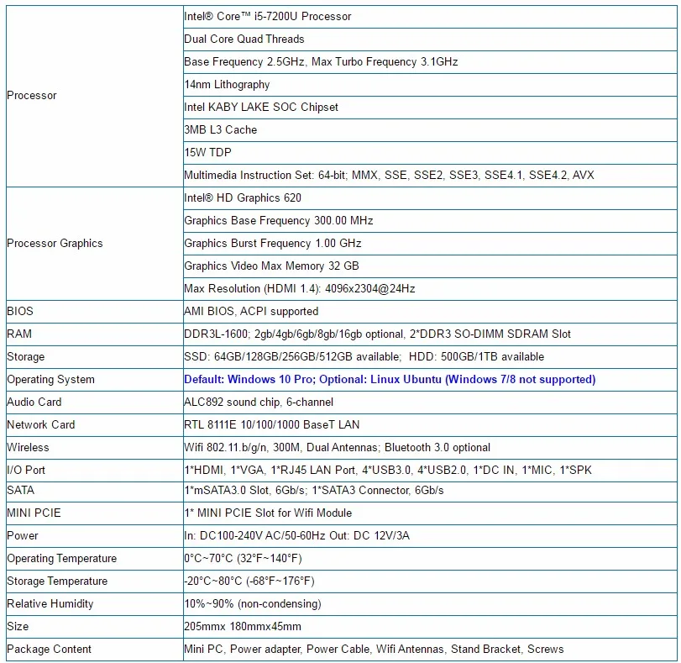Click the 'SATA' row label

pyautogui.click(x=95, y=492)
